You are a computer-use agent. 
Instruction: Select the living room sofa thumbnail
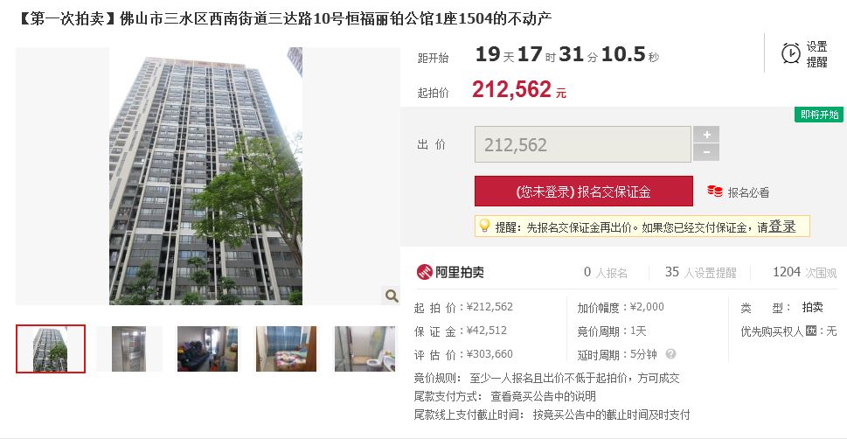tap(207, 349)
